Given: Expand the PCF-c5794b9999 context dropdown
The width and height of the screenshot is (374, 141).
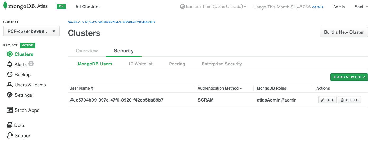Looking at the screenshot, I should (31, 31).
